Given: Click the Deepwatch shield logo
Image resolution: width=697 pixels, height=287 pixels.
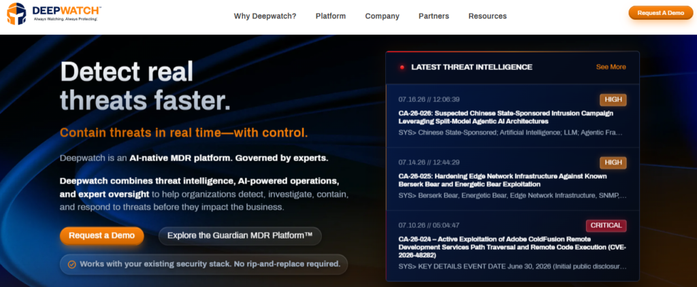Looking at the screenshot, I should point(16,14).
